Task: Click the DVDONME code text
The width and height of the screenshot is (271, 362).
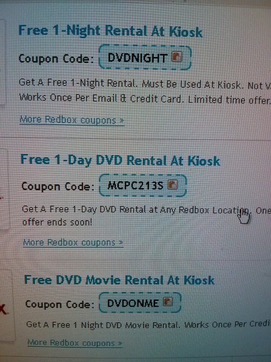Action: [133, 303]
